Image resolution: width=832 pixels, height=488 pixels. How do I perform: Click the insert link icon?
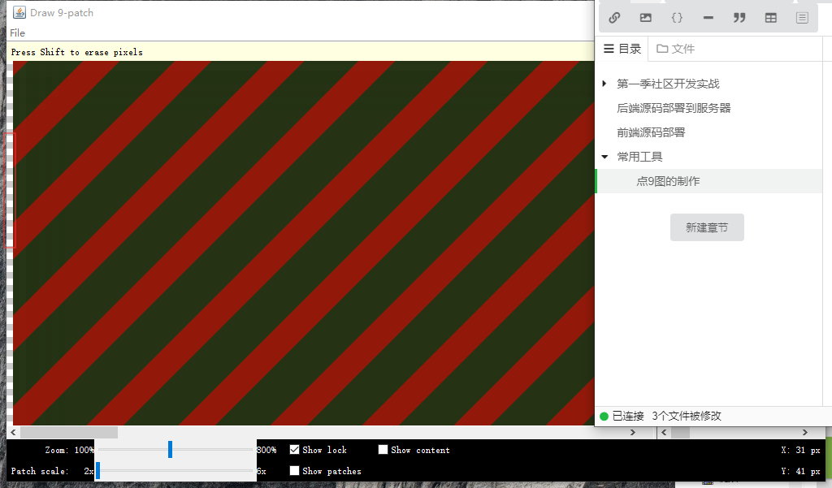614,18
